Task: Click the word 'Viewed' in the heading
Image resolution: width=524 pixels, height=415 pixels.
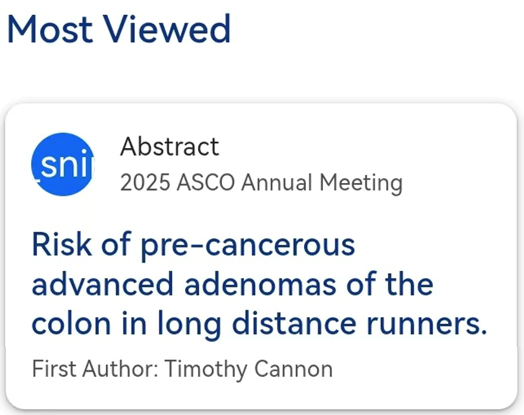Action: (x=167, y=29)
